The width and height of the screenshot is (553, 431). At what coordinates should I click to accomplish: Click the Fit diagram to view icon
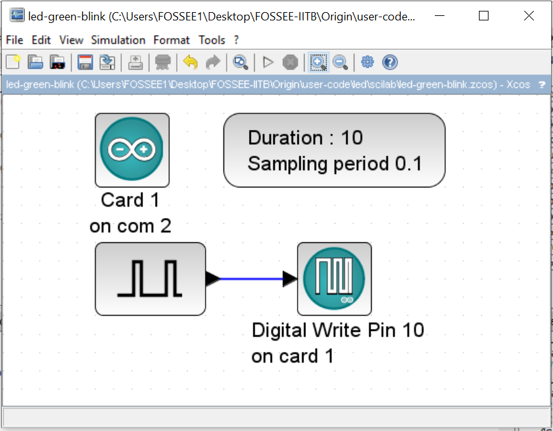tap(241, 62)
